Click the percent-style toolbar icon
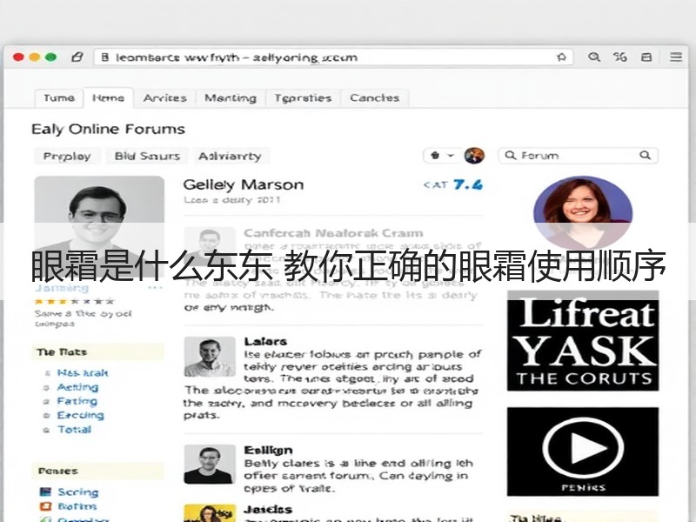 click(x=620, y=57)
